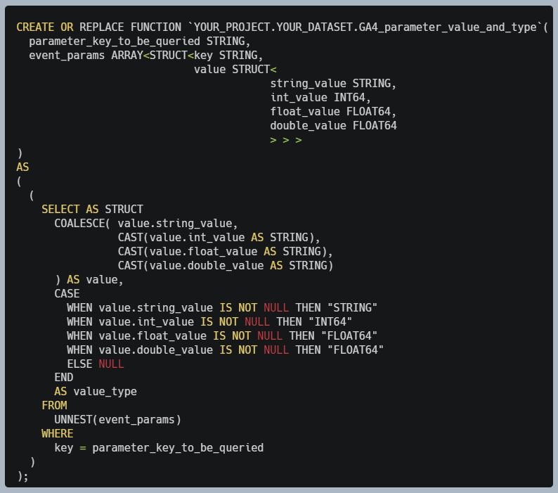Click the SELECT keyword

tap(60, 209)
